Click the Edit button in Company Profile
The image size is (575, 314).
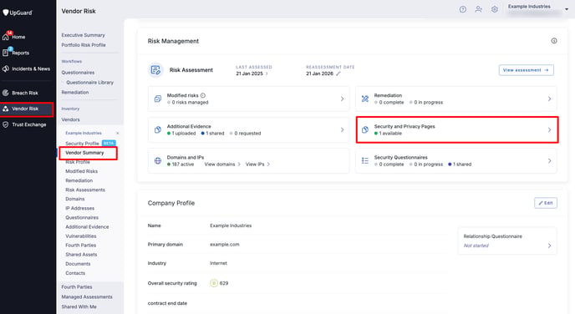pyautogui.click(x=545, y=203)
